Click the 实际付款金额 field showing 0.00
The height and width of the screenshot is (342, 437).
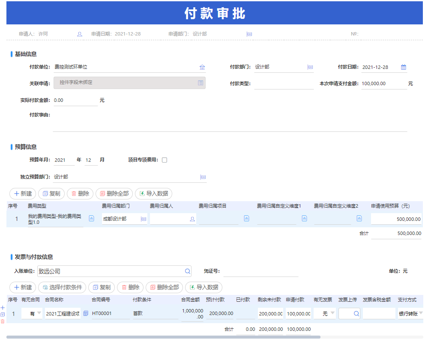click(75, 100)
